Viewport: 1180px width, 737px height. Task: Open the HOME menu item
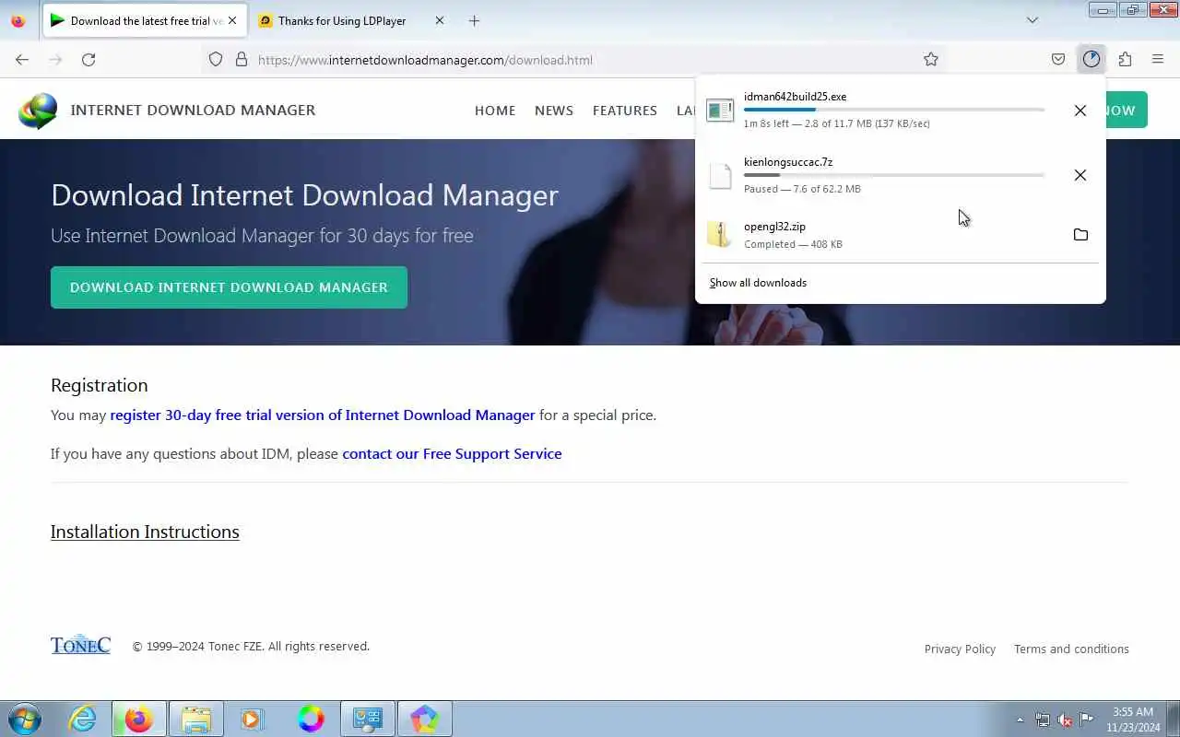(495, 111)
